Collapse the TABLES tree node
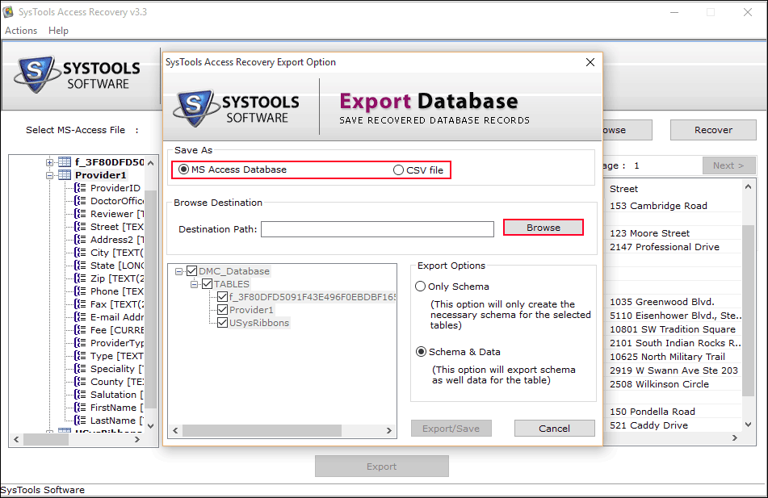The height and width of the screenshot is (498, 768). (195, 284)
